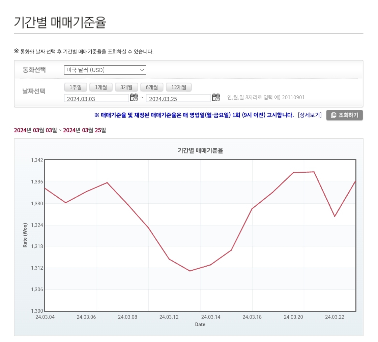Image resolution: width=378 pixels, height=342 pixels.
Task: Click the 기간별 매매기준율 page heading
Action: [60, 22]
